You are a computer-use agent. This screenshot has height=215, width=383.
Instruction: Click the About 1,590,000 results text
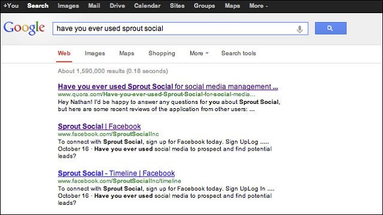[x=113, y=71]
